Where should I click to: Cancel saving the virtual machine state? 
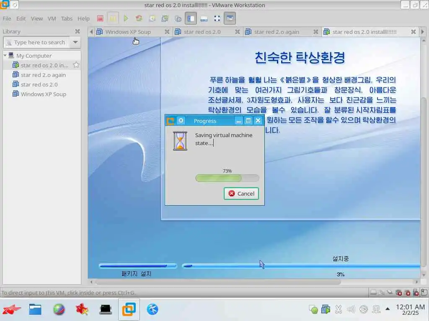pos(241,194)
